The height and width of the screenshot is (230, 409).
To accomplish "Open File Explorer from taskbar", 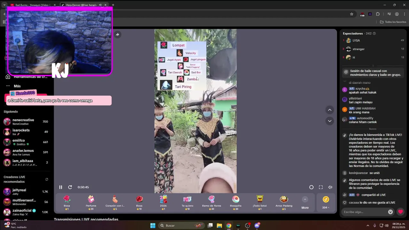I will click(x=220, y=226).
